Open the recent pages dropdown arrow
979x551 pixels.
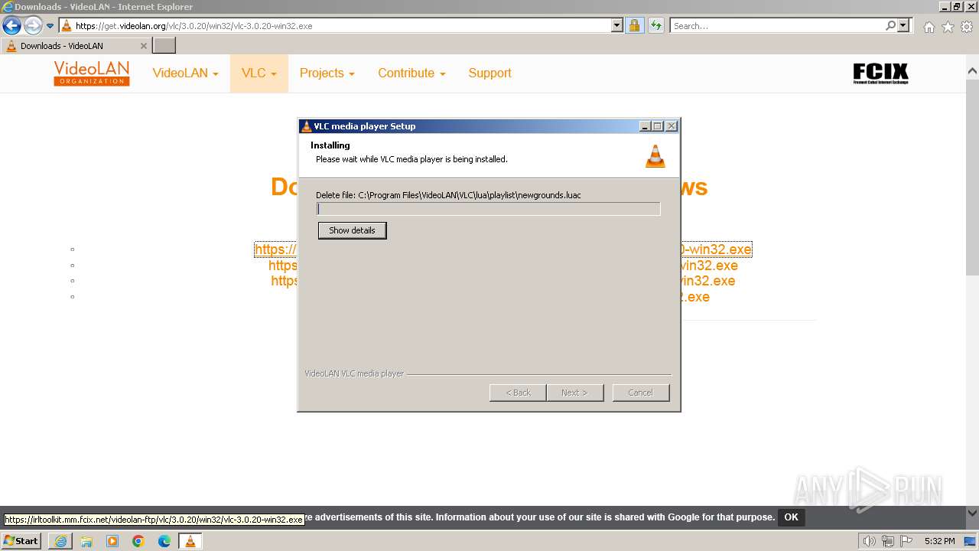click(x=50, y=26)
